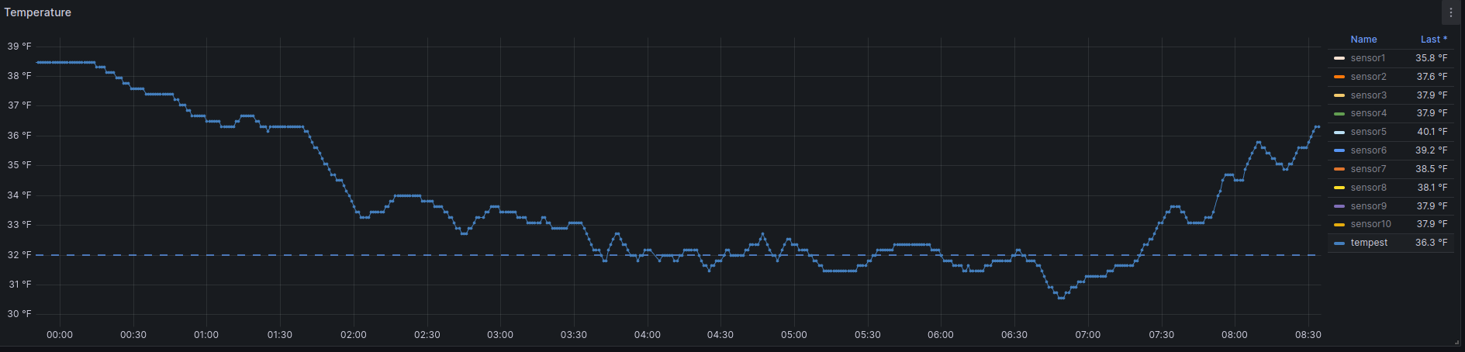Screen dimensions: 1465x352
Task: Click the Temperature panel title
Action: coord(37,12)
